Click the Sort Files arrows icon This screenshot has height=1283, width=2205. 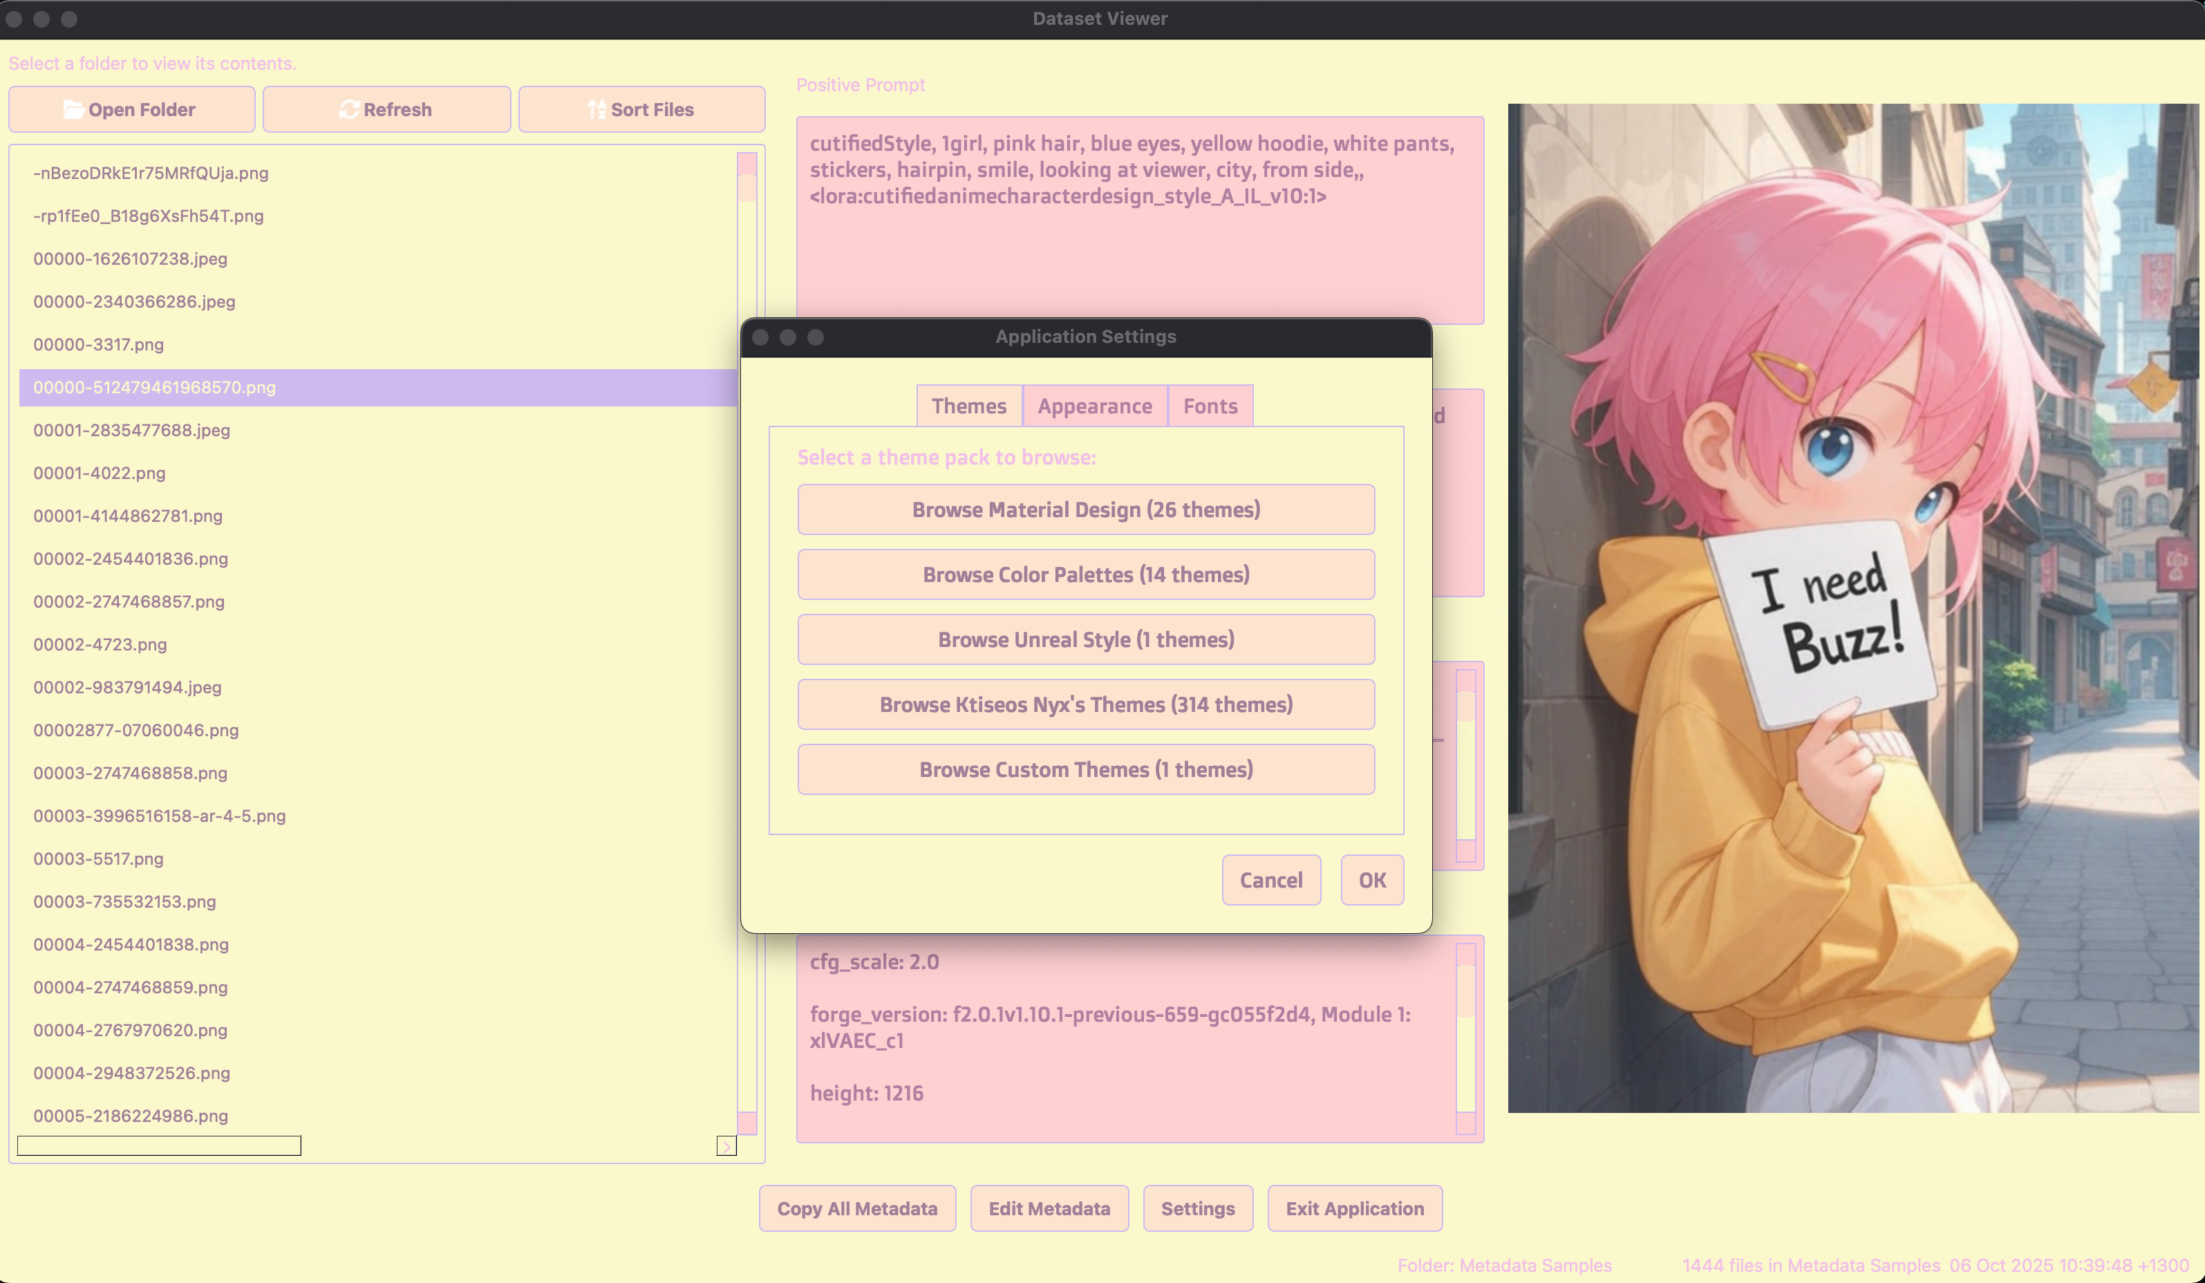(x=597, y=109)
